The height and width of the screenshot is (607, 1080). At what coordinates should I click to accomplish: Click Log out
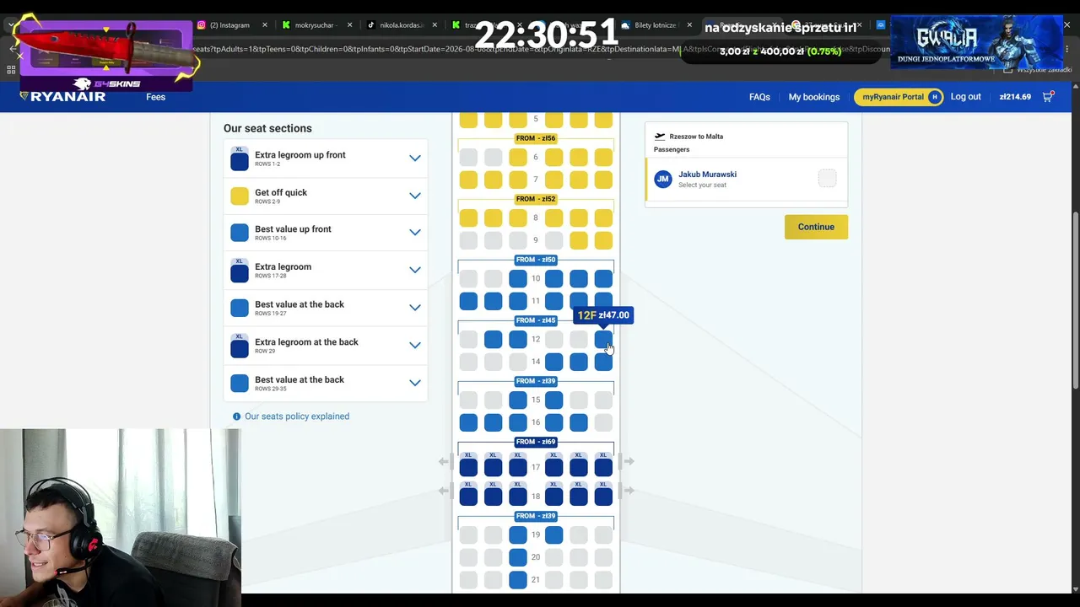tap(965, 97)
